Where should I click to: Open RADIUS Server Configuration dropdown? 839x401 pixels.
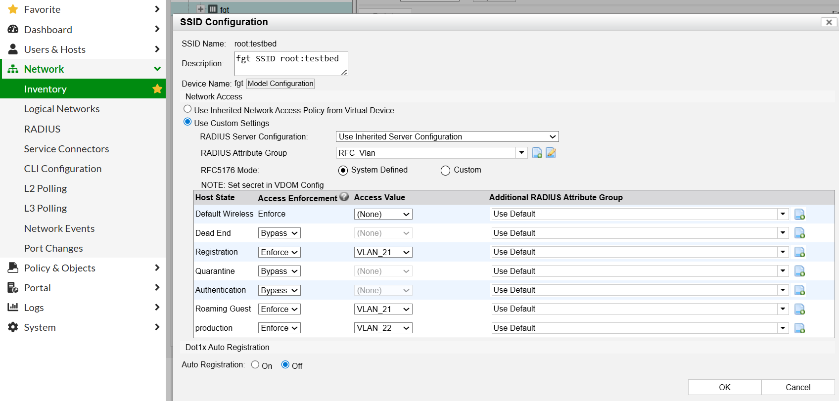coord(447,137)
